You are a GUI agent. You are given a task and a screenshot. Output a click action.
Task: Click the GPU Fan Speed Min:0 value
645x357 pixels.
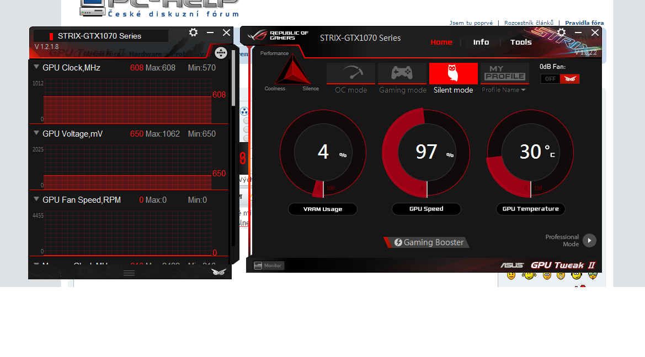198,200
